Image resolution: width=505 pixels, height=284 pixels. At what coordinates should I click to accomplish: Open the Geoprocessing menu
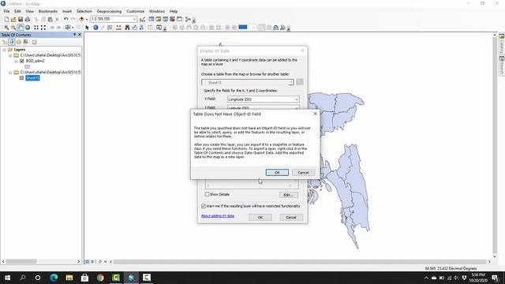(109, 11)
